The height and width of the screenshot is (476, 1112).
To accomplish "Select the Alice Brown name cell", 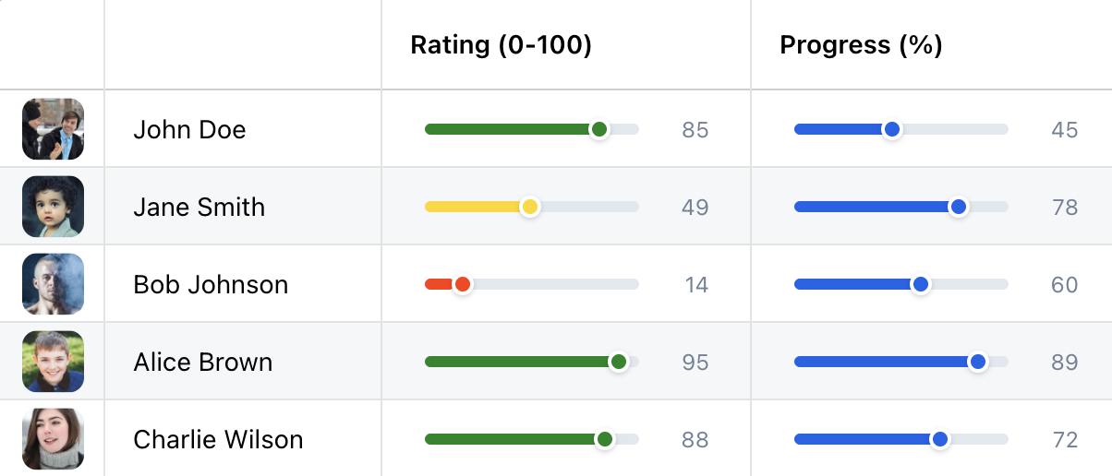I will click(x=203, y=362).
